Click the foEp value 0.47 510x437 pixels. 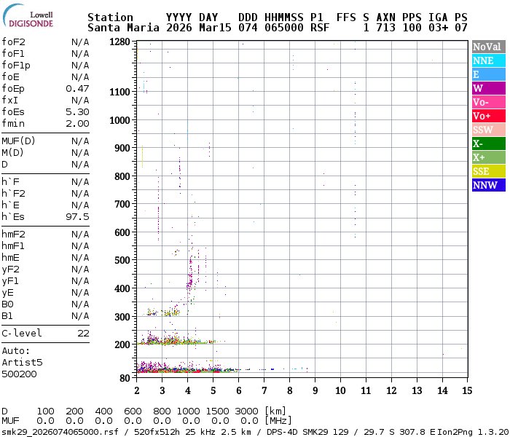coord(77,89)
